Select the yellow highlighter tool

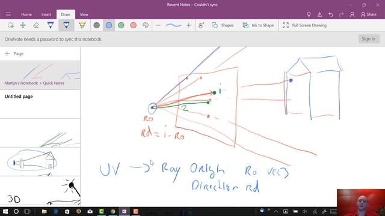(x=82, y=25)
